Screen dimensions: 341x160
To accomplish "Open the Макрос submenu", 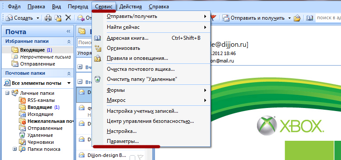I will tap(151, 100).
